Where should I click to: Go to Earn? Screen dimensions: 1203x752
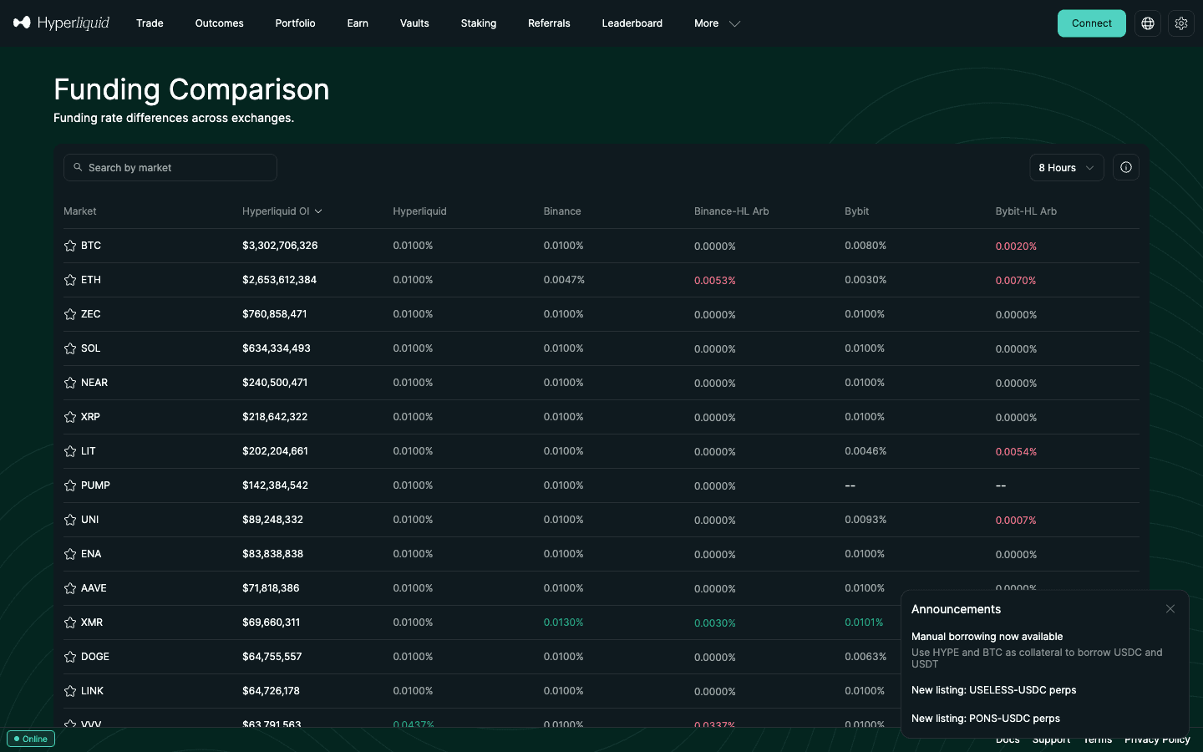(x=358, y=23)
